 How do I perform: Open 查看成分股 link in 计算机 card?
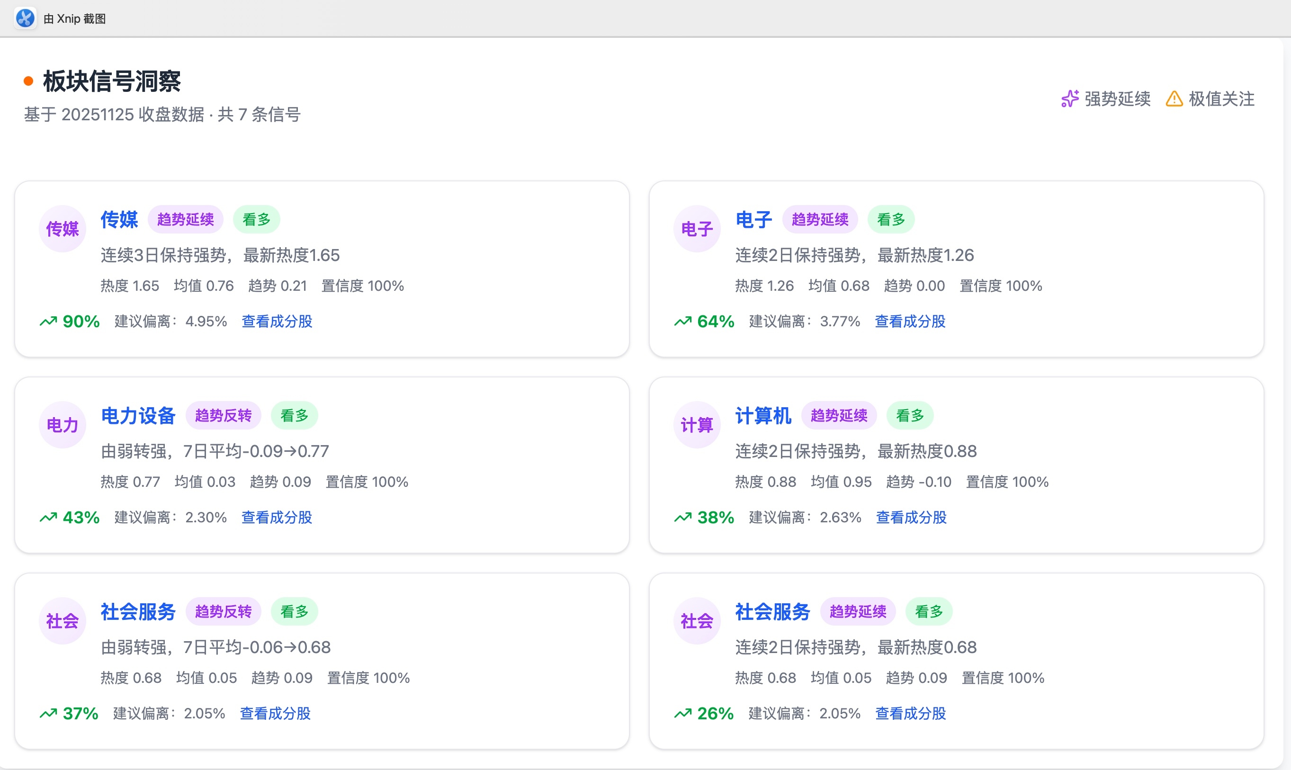coord(911,517)
